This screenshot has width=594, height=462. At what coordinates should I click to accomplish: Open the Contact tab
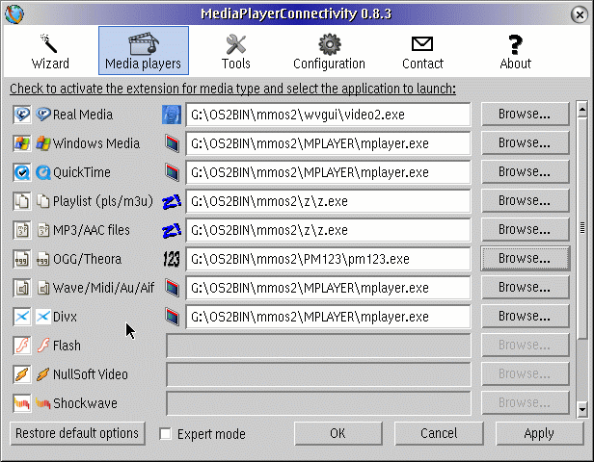pos(422,51)
